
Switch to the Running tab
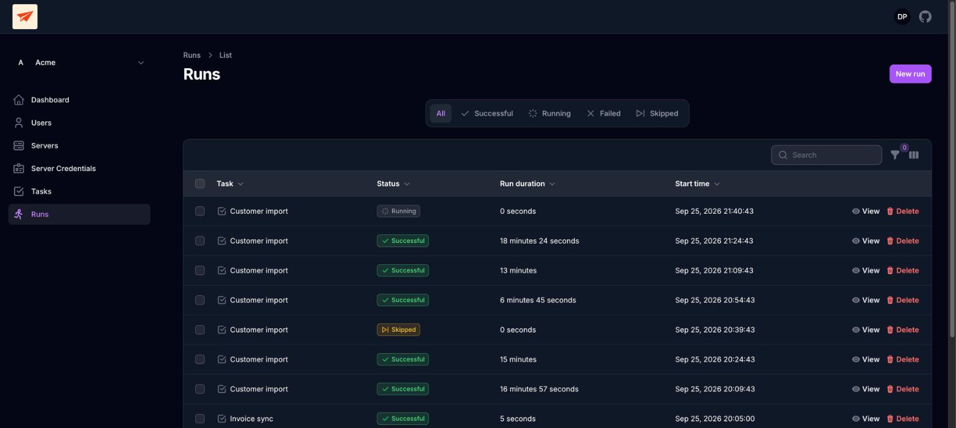[549, 113]
